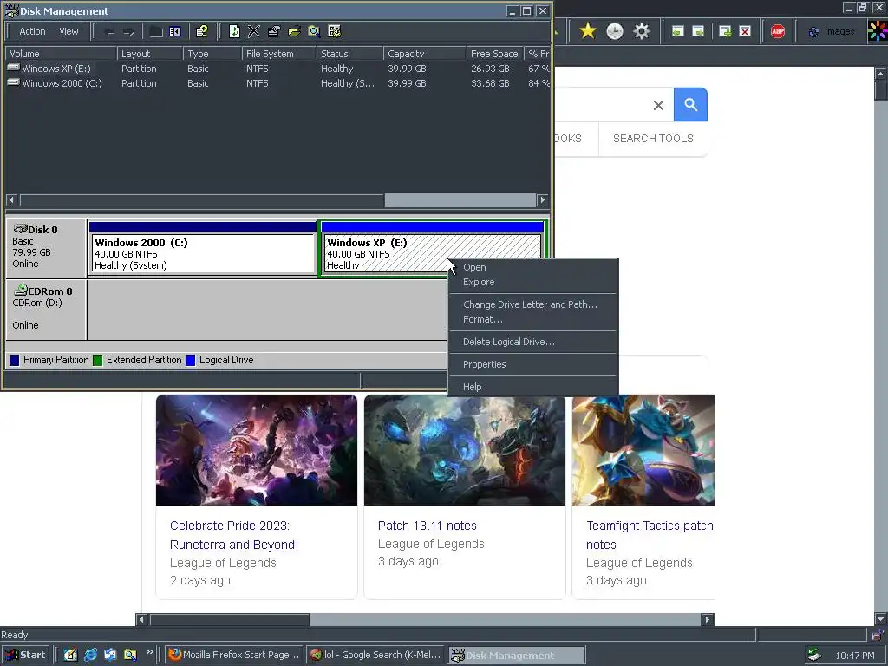Sort by Type column header
The image size is (888, 666).
[x=212, y=54]
